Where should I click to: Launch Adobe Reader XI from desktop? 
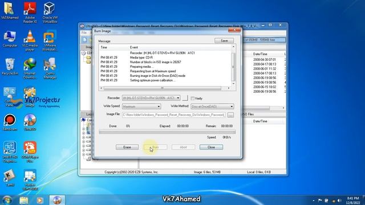[x=30, y=13]
